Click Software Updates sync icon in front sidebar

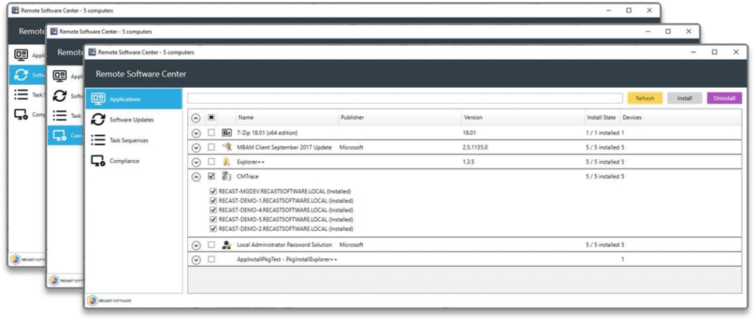point(98,119)
